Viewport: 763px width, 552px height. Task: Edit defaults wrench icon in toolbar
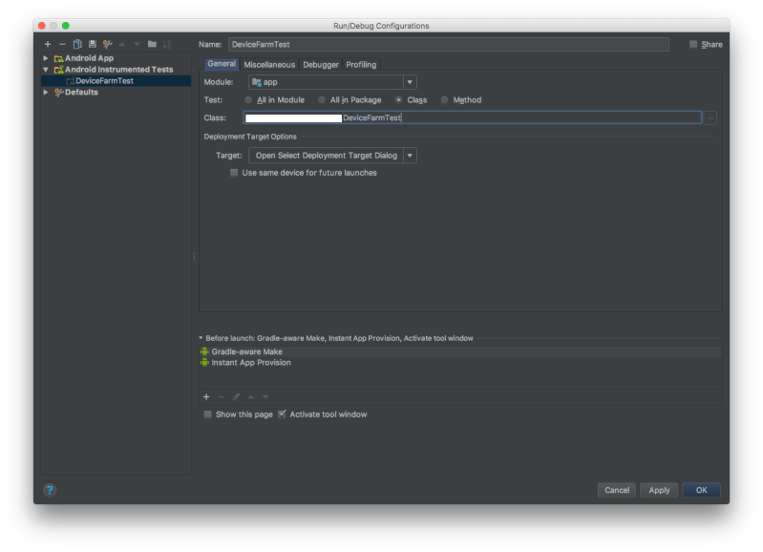107,44
